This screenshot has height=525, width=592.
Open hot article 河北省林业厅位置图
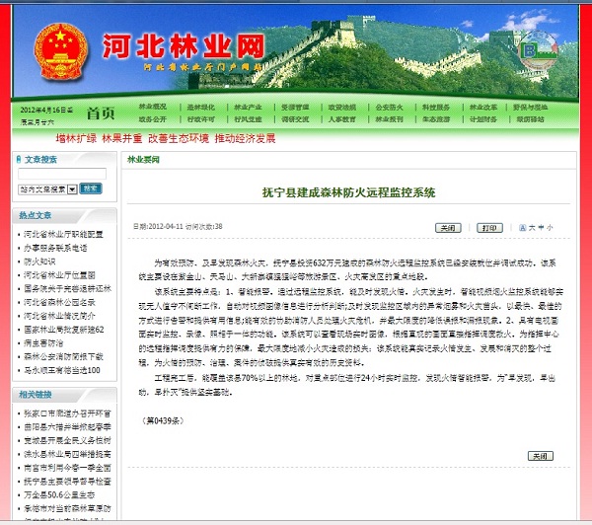(x=59, y=275)
